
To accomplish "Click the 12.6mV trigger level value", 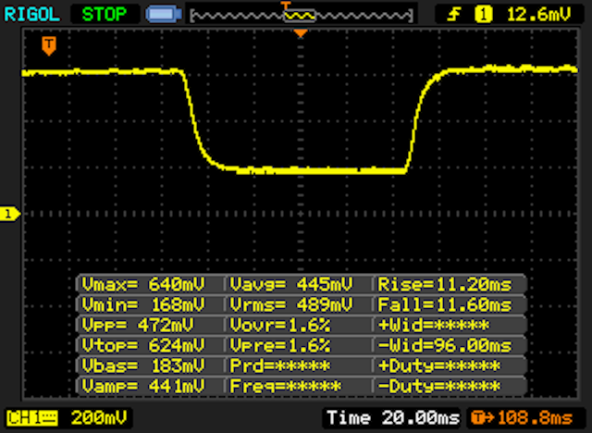I will click(538, 15).
